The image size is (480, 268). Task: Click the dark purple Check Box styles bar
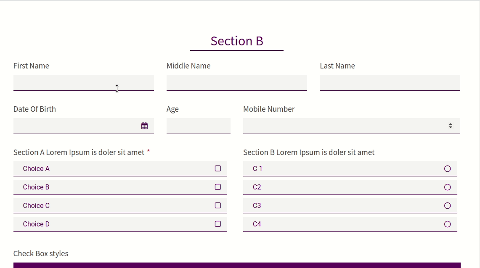(x=237, y=265)
